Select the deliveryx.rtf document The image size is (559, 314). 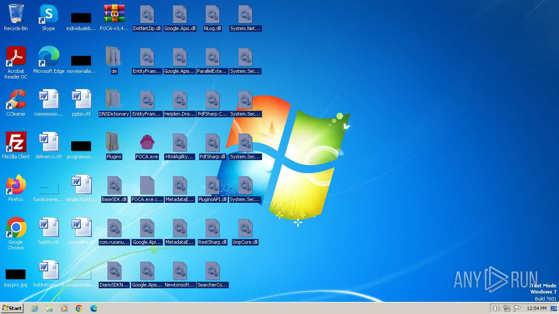[x=48, y=146]
